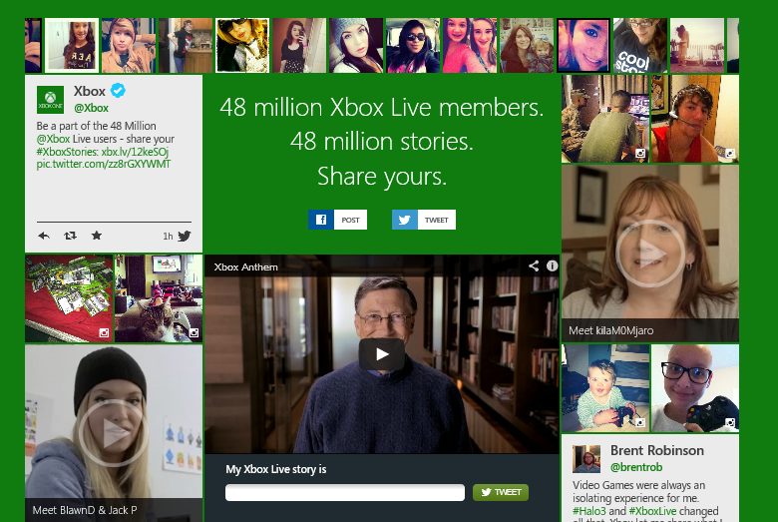Open the @brentrob handle link
Viewport: 778px width, 522px height.
636,467
